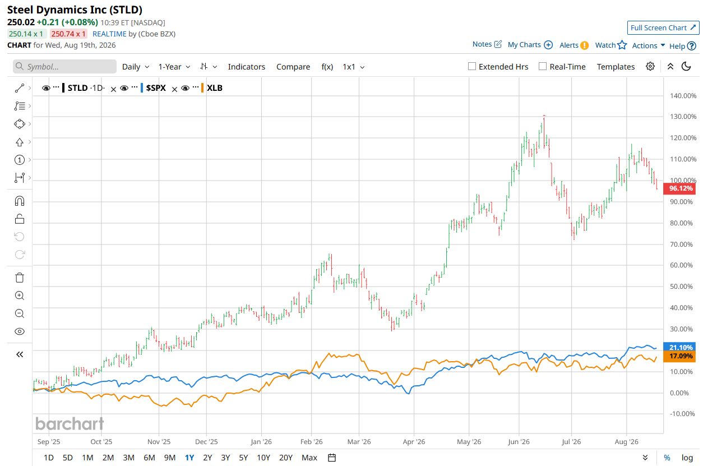
Task: Open the 1x1 grid layout dropdown
Action: [x=354, y=66]
